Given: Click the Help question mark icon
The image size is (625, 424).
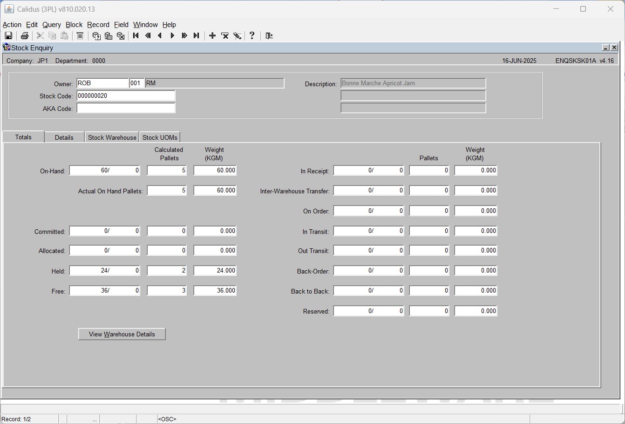Looking at the screenshot, I should coord(252,36).
